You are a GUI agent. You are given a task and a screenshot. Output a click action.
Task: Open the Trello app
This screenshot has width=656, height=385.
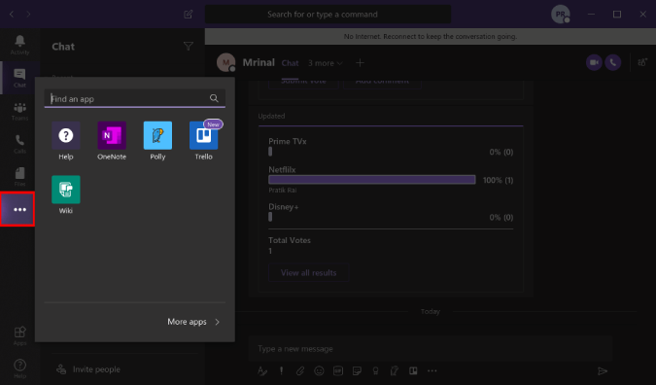[203, 141]
